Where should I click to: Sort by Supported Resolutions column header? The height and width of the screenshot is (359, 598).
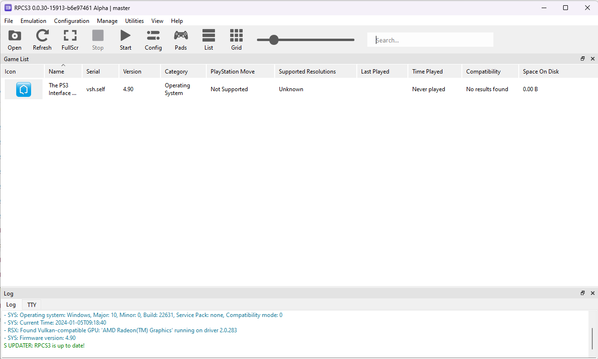point(315,72)
